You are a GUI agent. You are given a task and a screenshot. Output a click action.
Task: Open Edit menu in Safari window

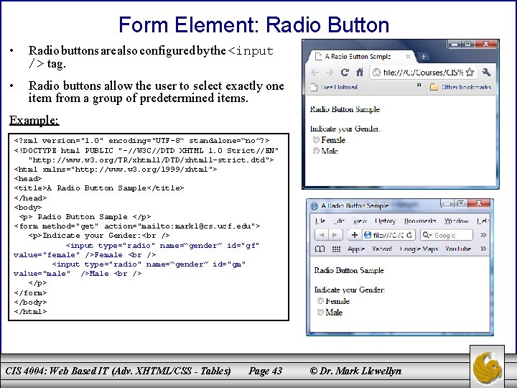pyautogui.click(x=339, y=221)
